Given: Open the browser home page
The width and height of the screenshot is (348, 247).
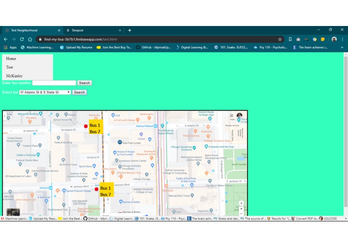Looking at the screenshot, I should (x=30, y=39).
